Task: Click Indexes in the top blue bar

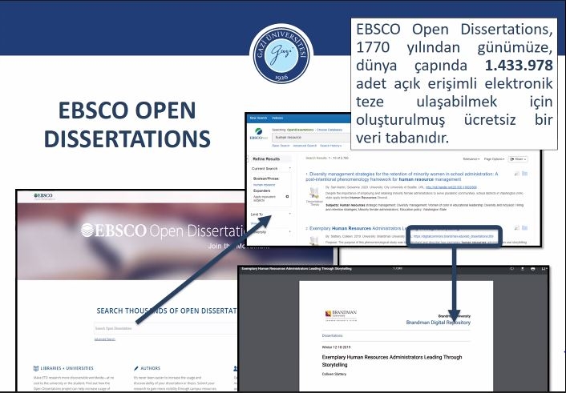Action: coord(277,118)
